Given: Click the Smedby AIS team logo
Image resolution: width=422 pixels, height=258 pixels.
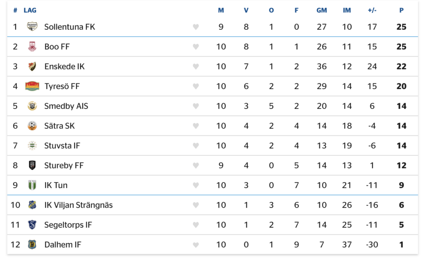Looking at the screenshot, I should click(x=32, y=106).
